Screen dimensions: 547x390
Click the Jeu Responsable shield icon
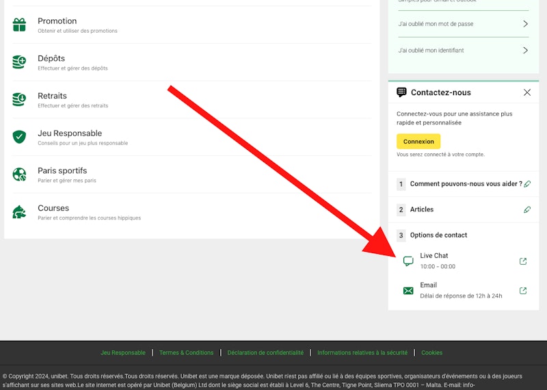tap(19, 137)
